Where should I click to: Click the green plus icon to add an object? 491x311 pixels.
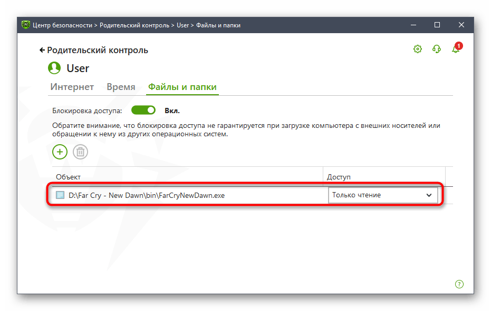pos(60,152)
